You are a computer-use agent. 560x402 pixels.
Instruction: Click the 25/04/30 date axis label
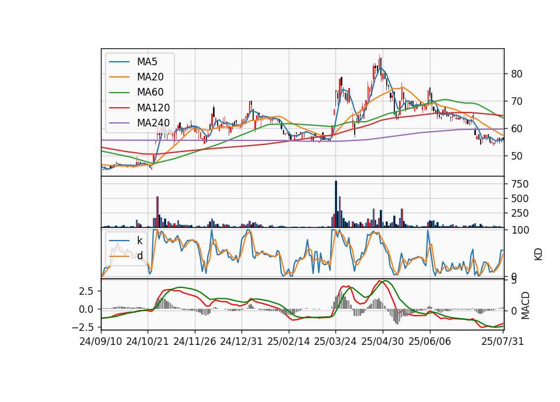pos(383,341)
